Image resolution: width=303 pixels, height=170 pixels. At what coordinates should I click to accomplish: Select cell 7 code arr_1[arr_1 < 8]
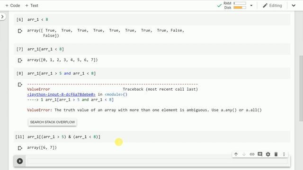click(x=45, y=49)
